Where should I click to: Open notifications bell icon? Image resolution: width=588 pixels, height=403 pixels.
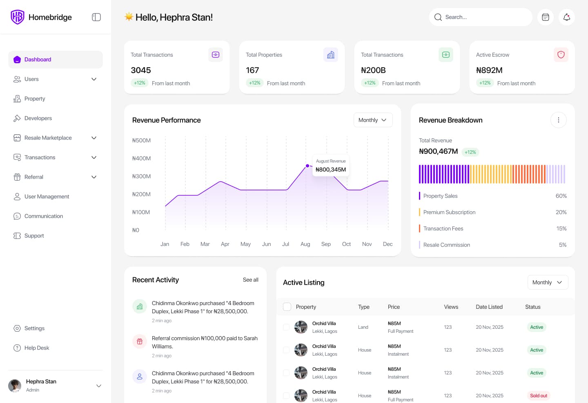(567, 17)
